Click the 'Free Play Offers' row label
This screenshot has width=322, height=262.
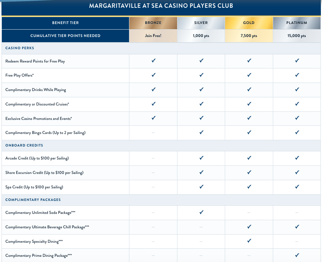tap(20, 75)
